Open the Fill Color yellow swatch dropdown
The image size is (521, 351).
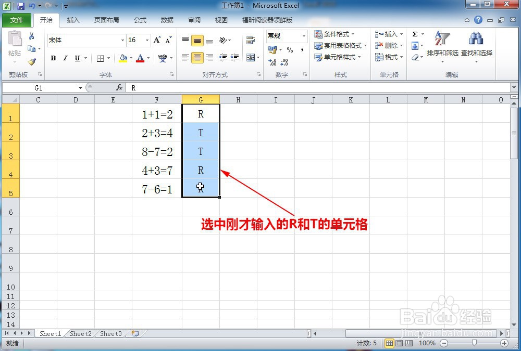coord(130,58)
